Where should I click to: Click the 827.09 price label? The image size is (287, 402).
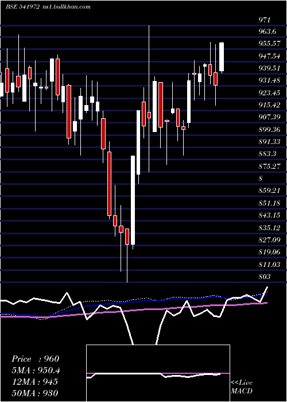click(269, 239)
